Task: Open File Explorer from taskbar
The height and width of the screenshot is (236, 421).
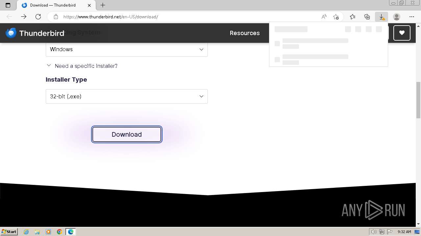Action: (37, 232)
